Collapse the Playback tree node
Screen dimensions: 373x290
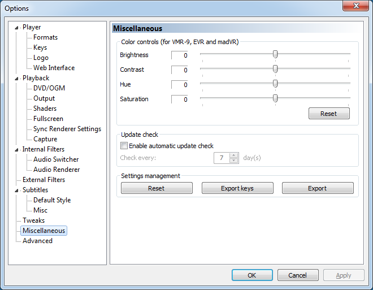pos(16,79)
